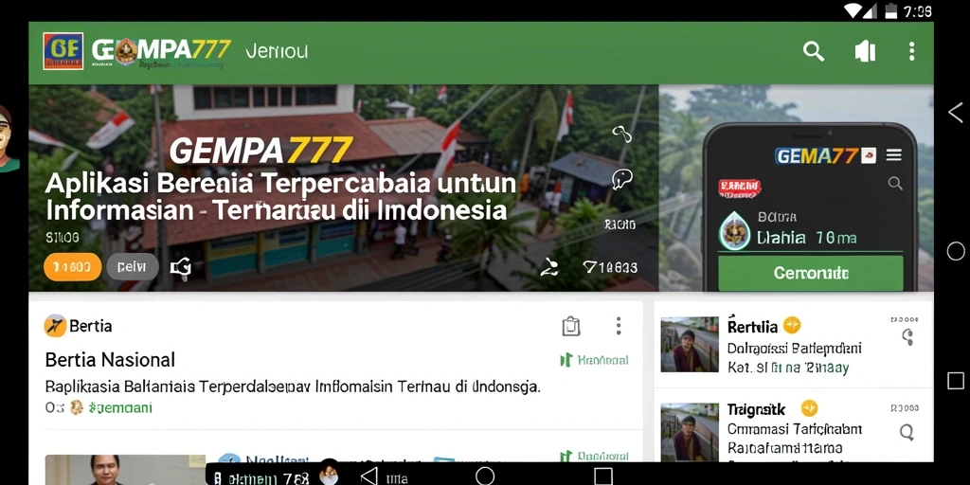Open the three-dot overflow menu in the header
The height and width of the screenshot is (485, 970).
pos(911,51)
